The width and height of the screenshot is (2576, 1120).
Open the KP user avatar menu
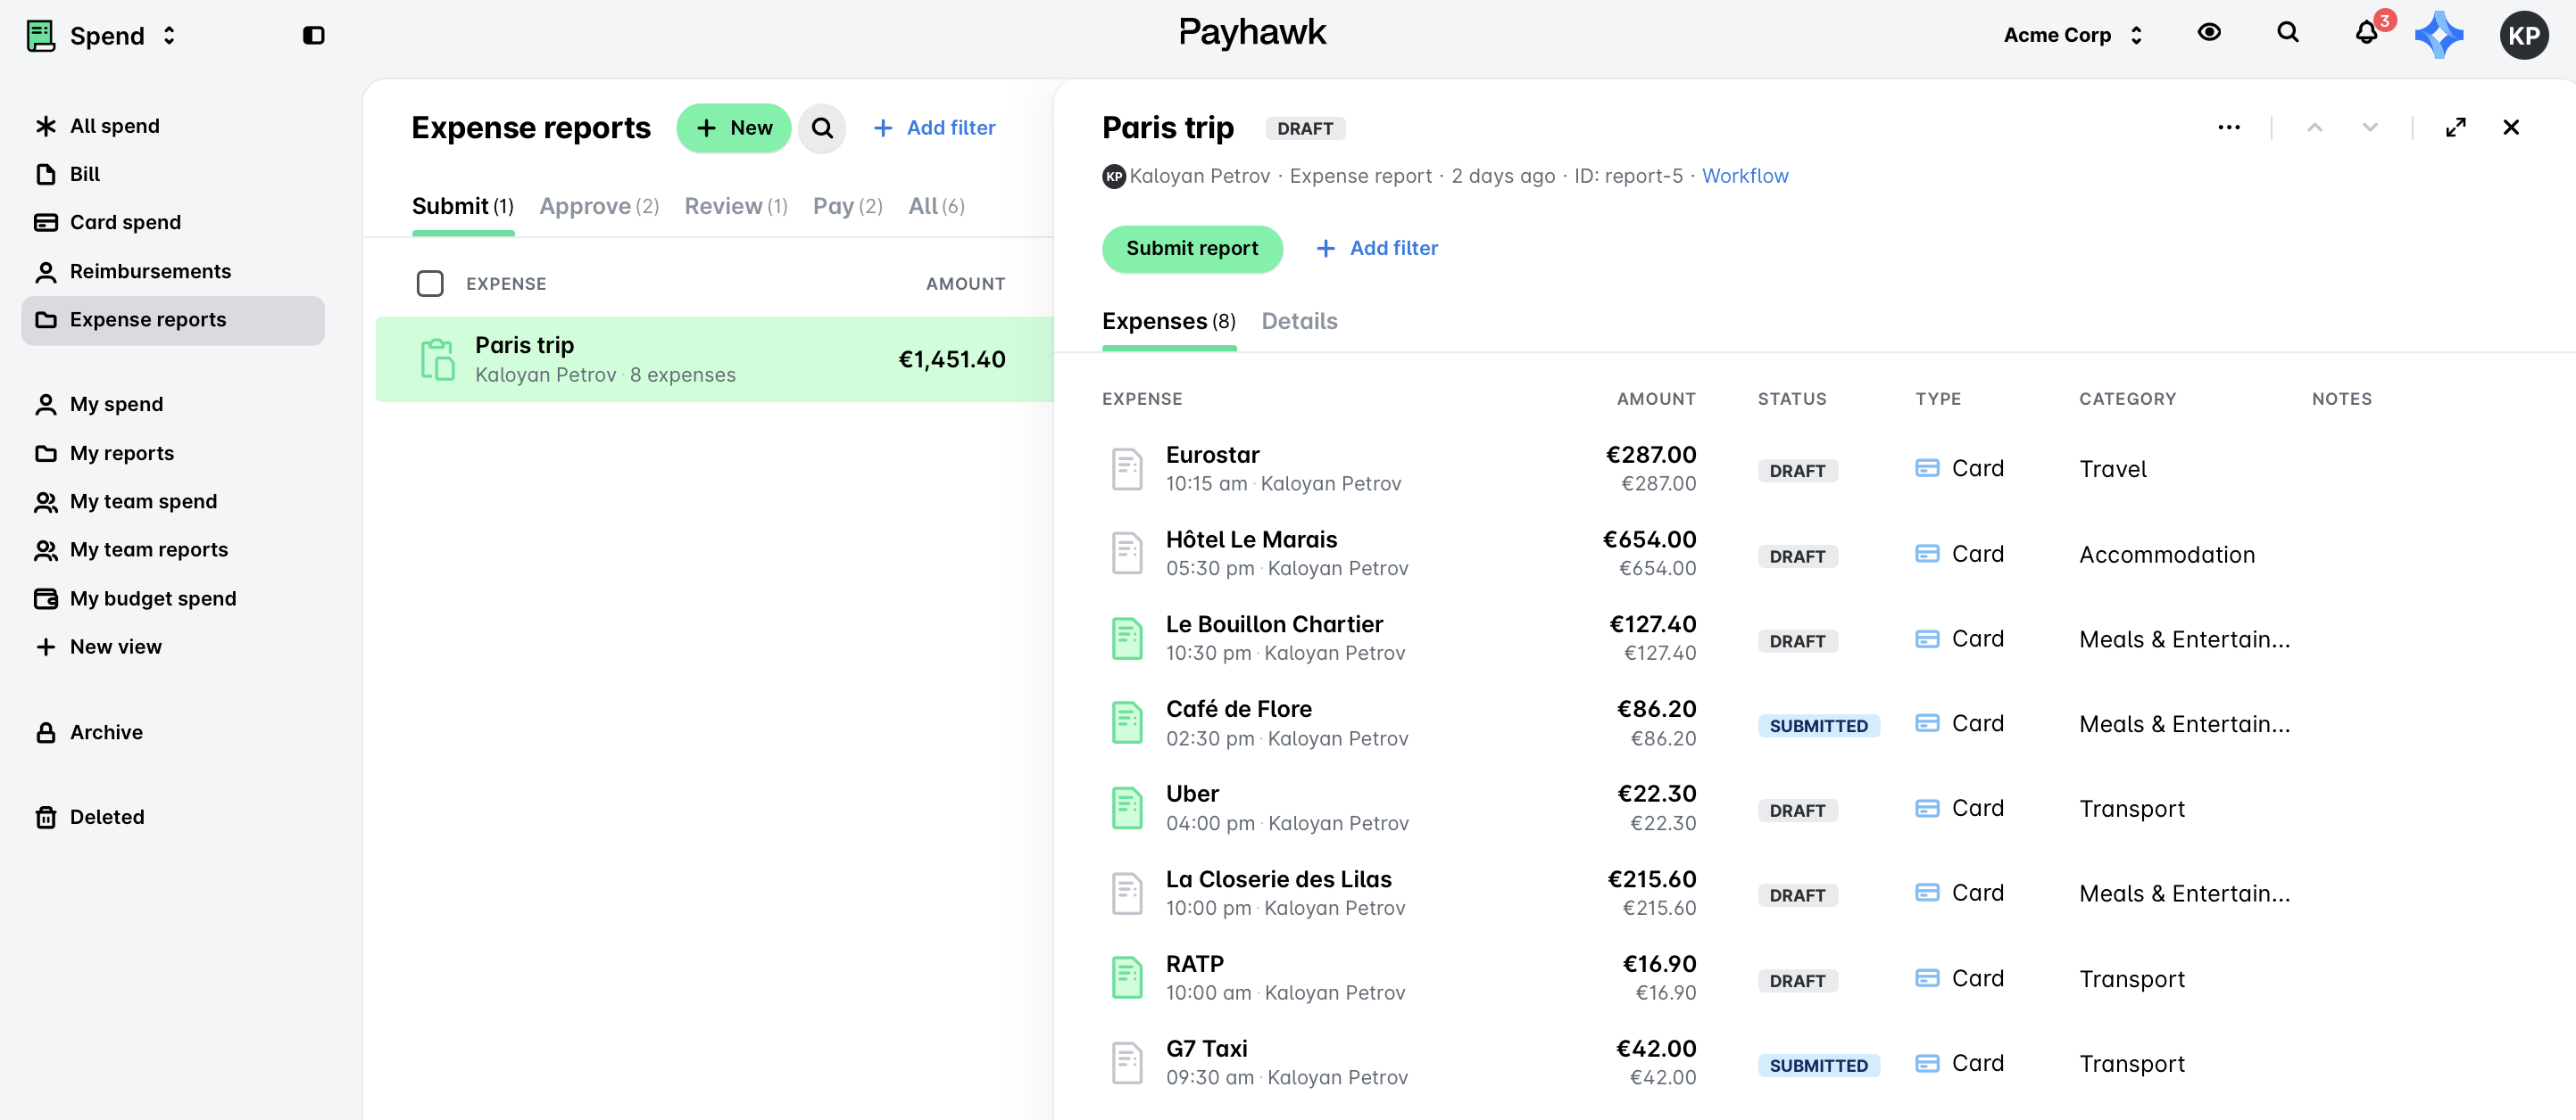[2523, 35]
